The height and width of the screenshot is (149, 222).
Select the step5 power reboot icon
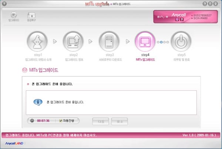coord(181,41)
